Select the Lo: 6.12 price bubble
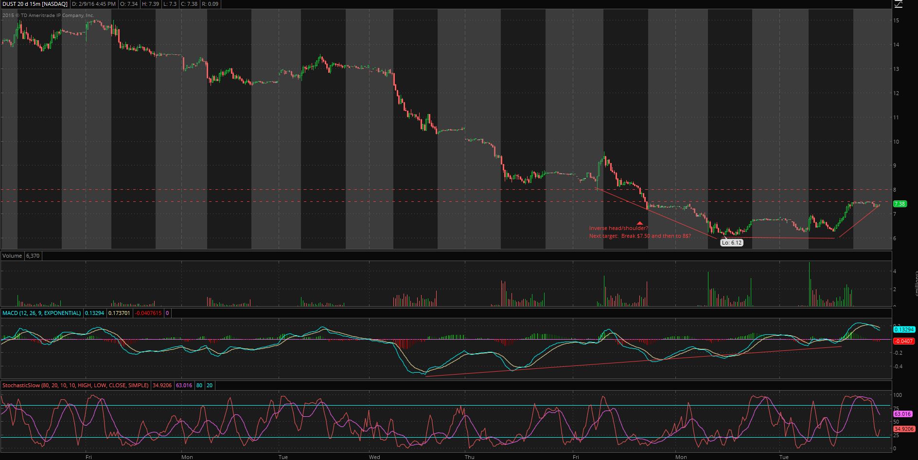 click(x=731, y=243)
